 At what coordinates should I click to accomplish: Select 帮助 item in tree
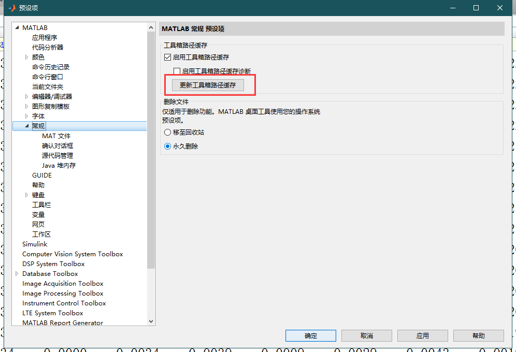38,185
